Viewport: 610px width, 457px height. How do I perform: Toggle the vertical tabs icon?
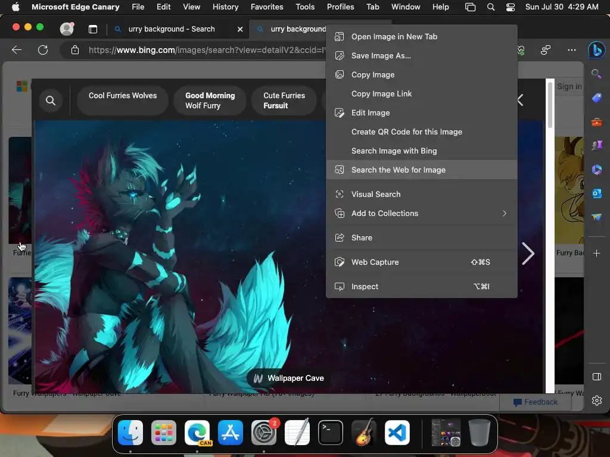92,29
